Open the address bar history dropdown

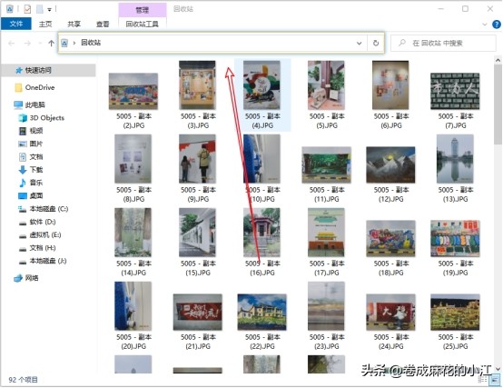[x=360, y=43]
